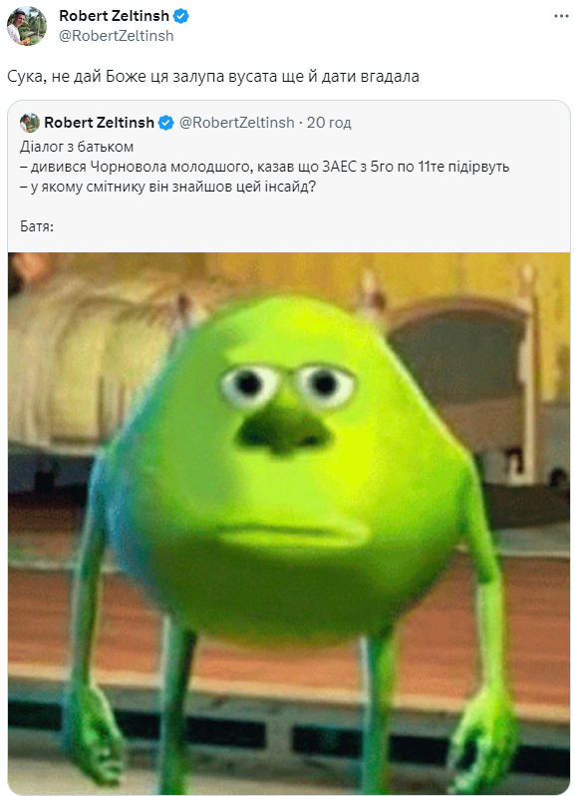The width and height of the screenshot is (578, 796).
Task: Open the profile via the top Robert Zeltinsh name
Action: [x=114, y=16]
